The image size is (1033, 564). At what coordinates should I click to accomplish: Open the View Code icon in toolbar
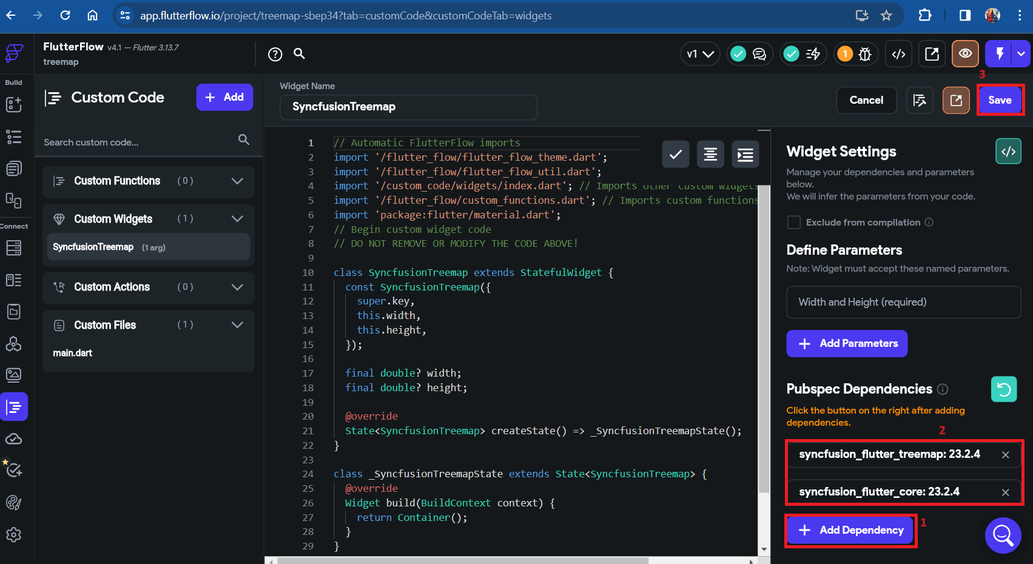click(x=899, y=54)
